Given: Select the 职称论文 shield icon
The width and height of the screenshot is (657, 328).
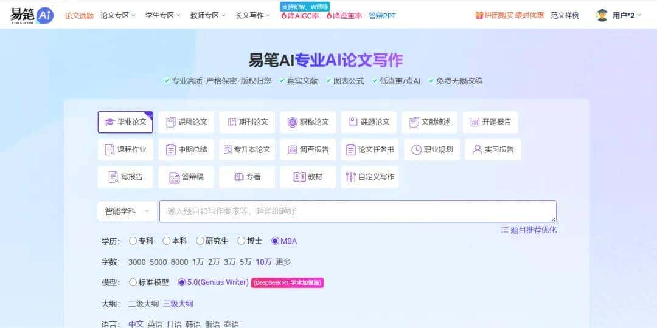Looking at the screenshot, I should tap(292, 122).
